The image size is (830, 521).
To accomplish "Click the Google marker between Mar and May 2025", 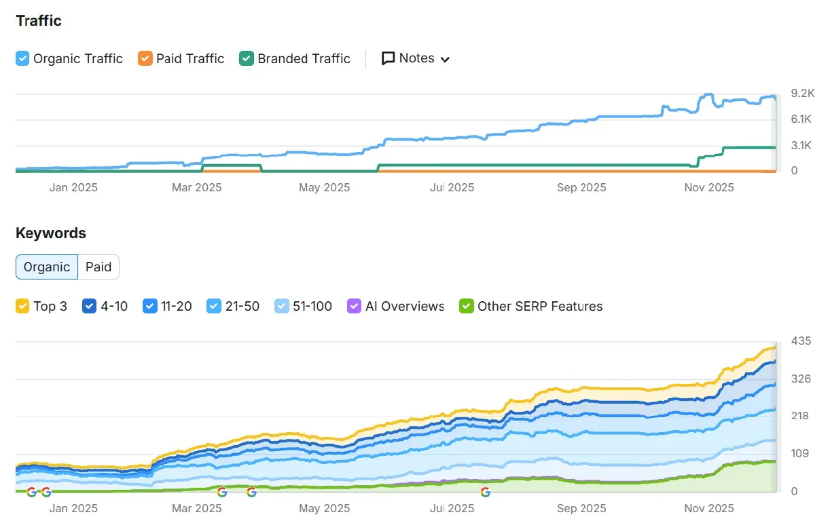I will [251, 492].
